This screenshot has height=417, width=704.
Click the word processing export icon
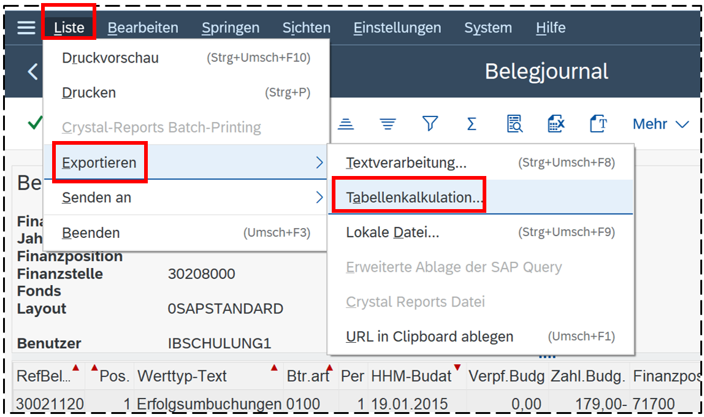598,124
